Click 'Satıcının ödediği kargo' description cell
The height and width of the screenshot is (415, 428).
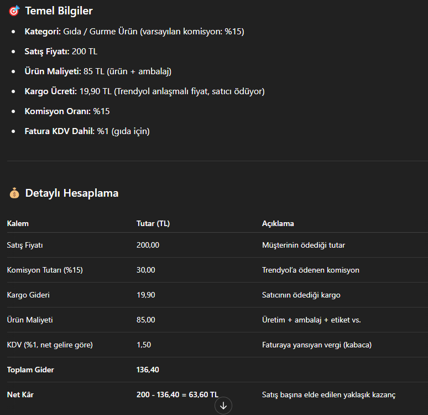click(301, 295)
